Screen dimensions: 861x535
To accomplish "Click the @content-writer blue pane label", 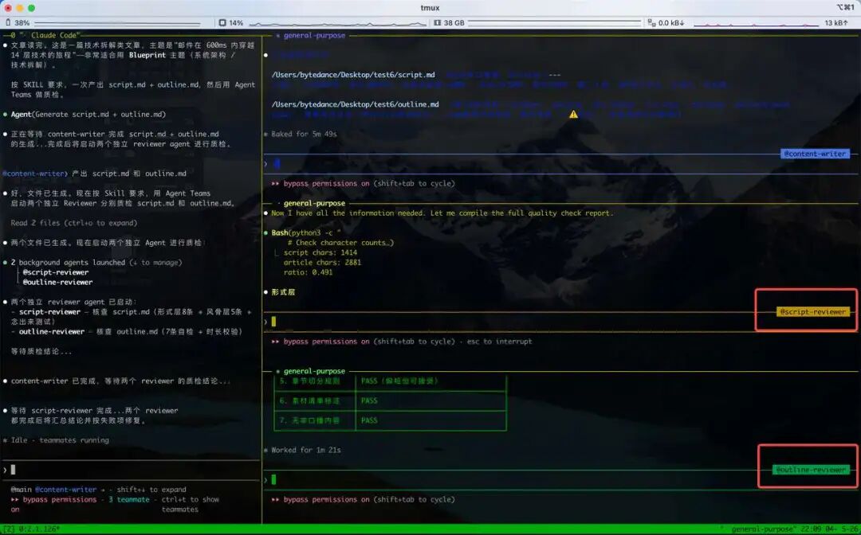I will (x=815, y=154).
